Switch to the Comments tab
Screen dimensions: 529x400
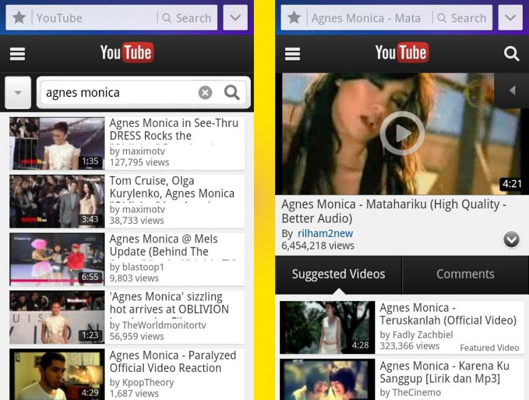(466, 274)
